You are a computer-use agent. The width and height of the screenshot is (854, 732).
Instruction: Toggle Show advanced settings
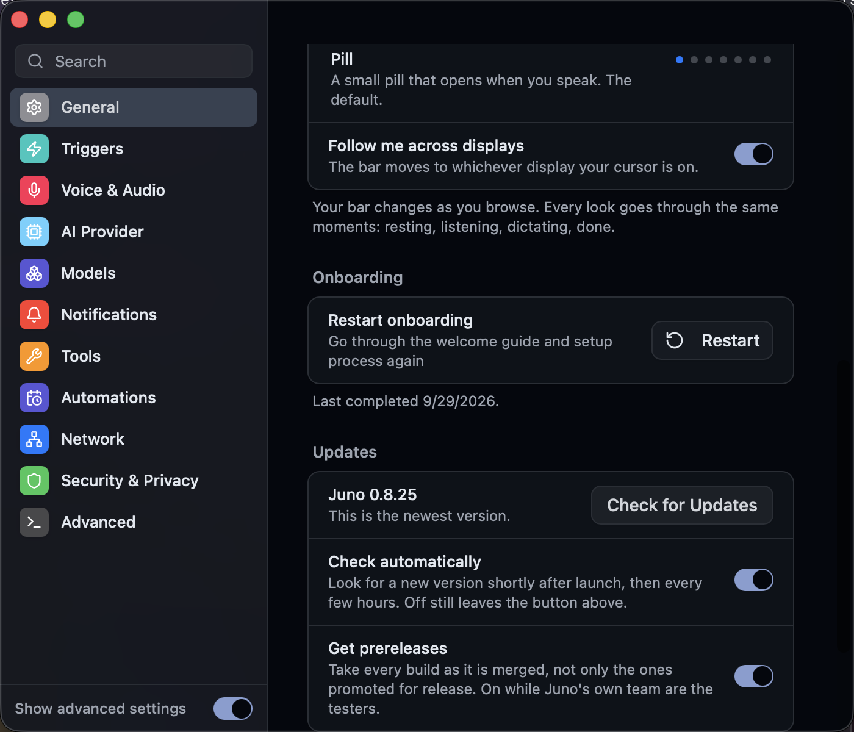coord(233,709)
